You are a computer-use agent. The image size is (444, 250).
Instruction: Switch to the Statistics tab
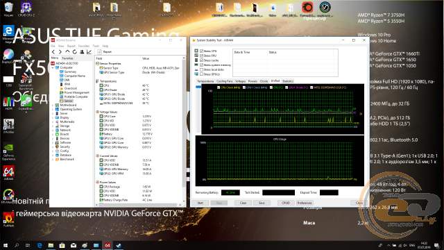tap(288, 81)
